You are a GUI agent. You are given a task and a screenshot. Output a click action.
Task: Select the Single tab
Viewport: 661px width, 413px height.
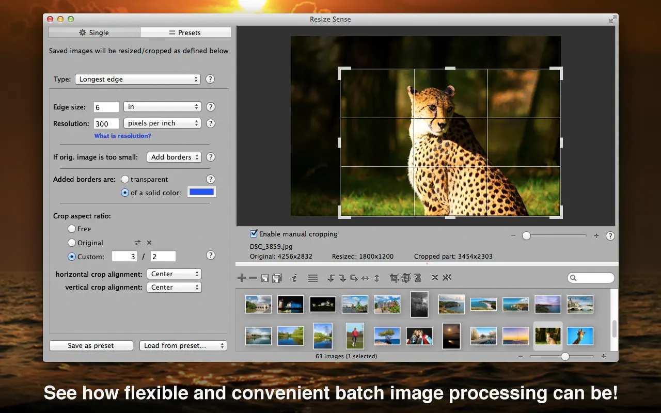(x=94, y=33)
